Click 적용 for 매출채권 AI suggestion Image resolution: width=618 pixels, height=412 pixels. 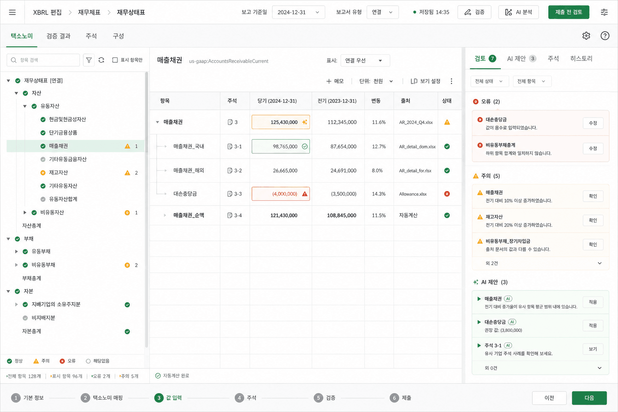593,302
